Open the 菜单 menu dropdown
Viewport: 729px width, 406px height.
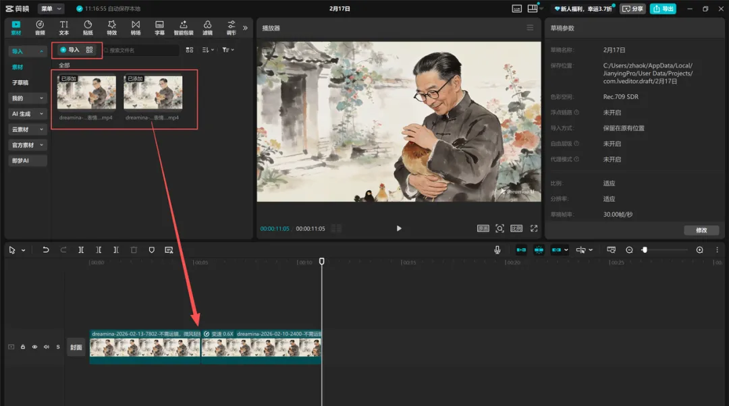[x=51, y=9]
